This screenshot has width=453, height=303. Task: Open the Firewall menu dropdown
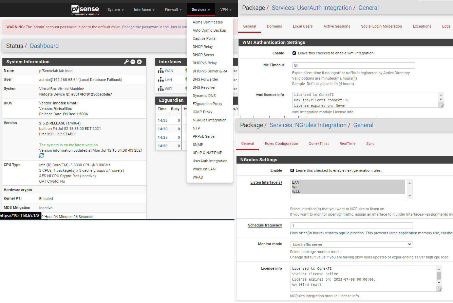tap(173, 10)
